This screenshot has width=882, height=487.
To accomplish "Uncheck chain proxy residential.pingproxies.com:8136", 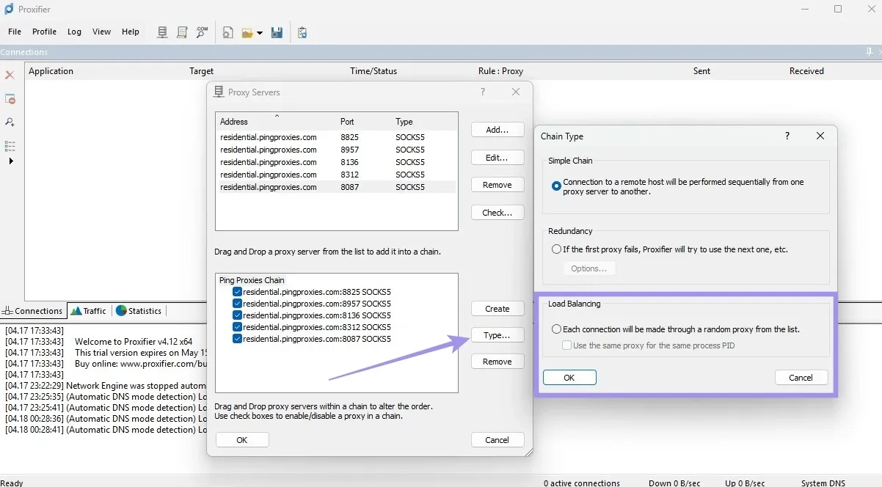I will pyautogui.click(x=237, y=315).
